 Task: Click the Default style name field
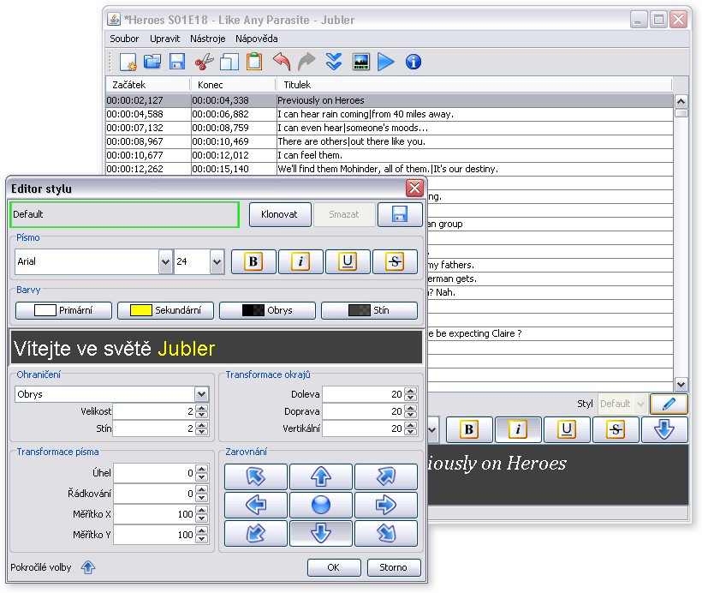click(124, 214)
